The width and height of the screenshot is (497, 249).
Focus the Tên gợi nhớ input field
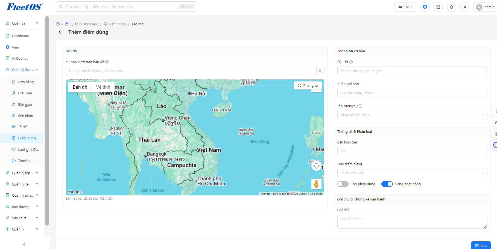412,93
